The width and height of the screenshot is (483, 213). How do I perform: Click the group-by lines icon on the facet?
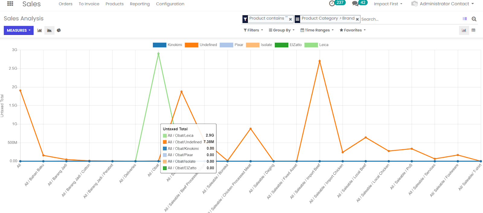298,19
